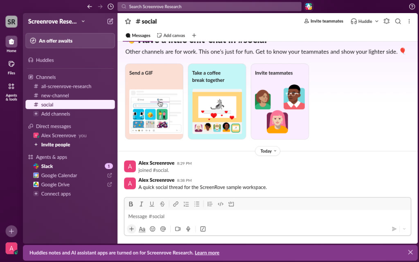Focus the Message #social input field
Viewport: 419px width, 262px height.
coord(268,217)
